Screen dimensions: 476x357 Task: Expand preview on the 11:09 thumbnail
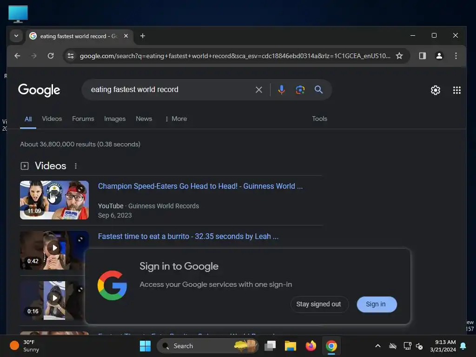coord(80,189)
